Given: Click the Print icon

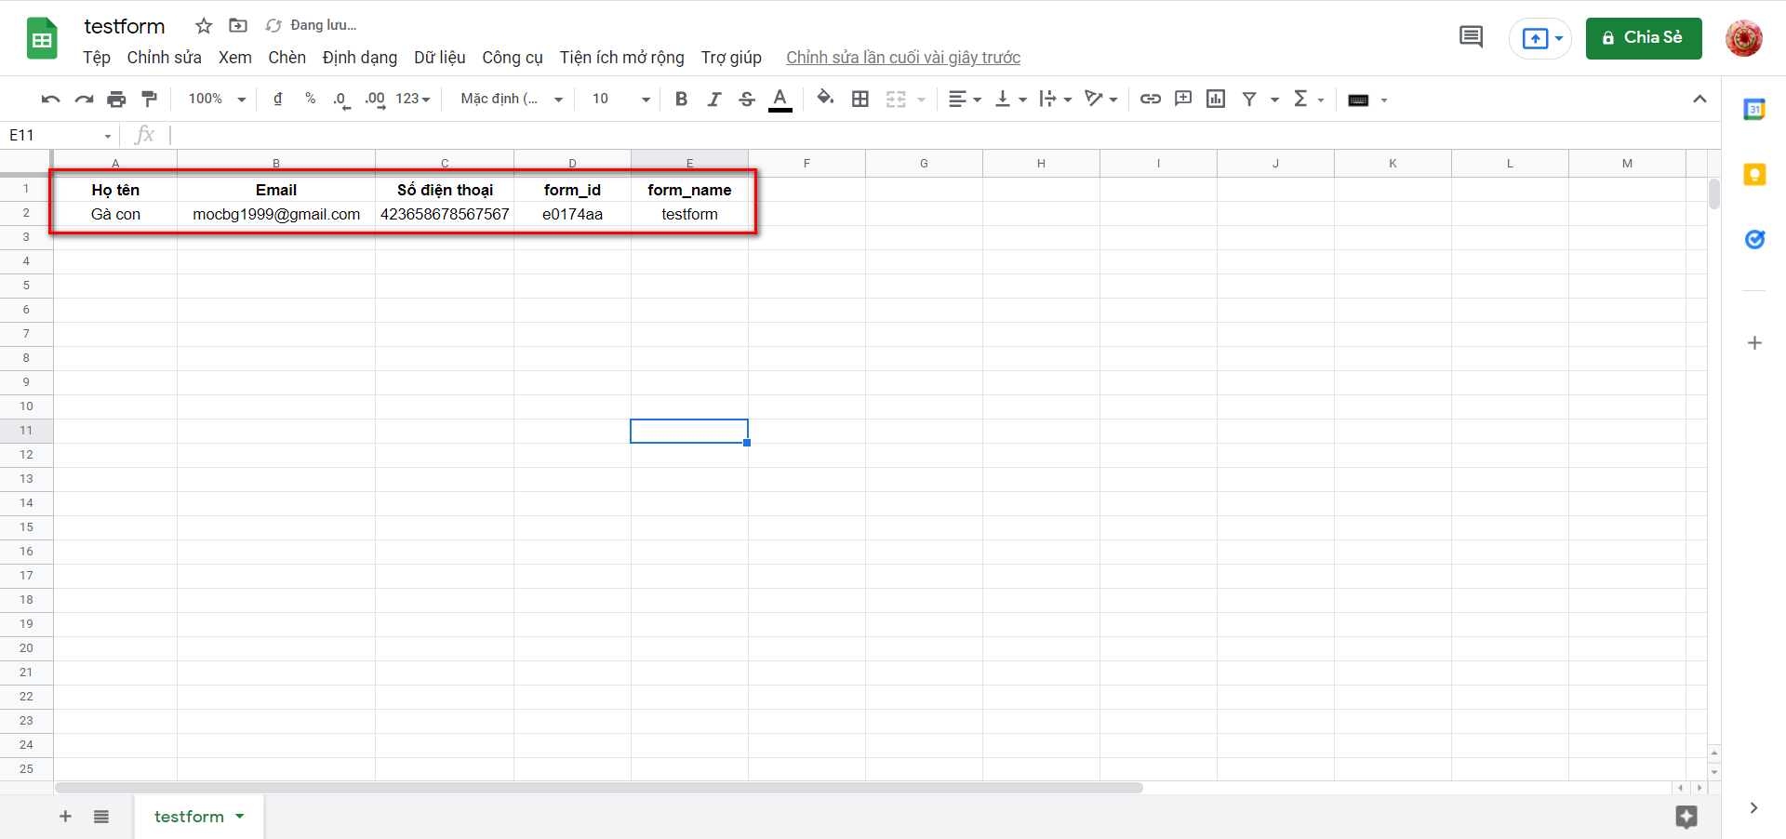Looking at the screenshot, I should click(116, 99).
